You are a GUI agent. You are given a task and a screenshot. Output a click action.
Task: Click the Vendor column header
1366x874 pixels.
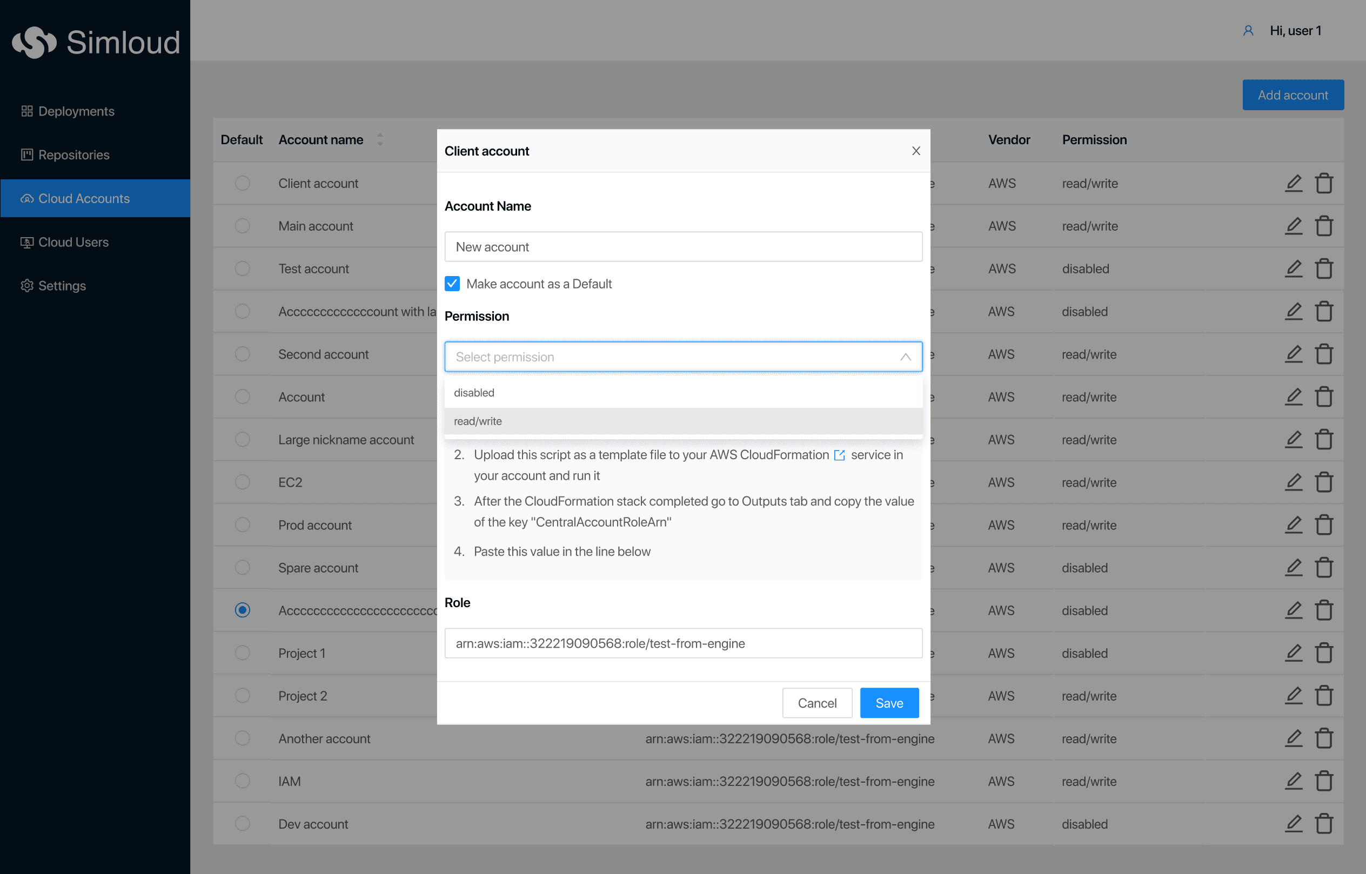(x=1009, y=139)
